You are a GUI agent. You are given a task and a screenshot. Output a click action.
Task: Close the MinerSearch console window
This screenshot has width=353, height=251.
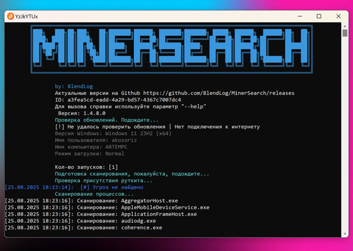point(338,16)
